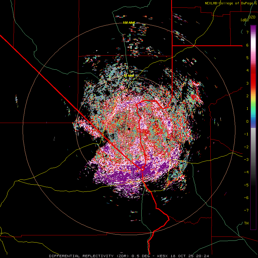The width and height of the screenshot is (258, 258).
Task: Click the black radar site dot at center
Action: click(x=129, y=129)
